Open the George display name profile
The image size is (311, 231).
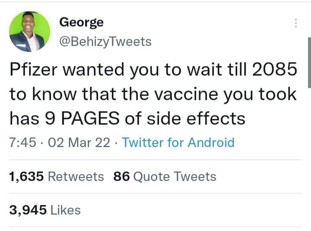[81, 22]
